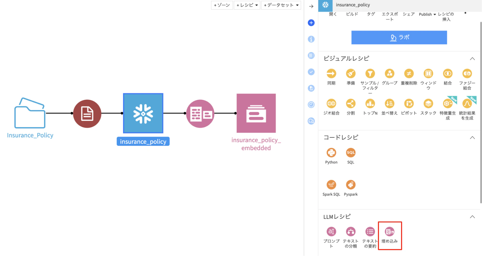Create a Python code recipe

tap(331, 153)
